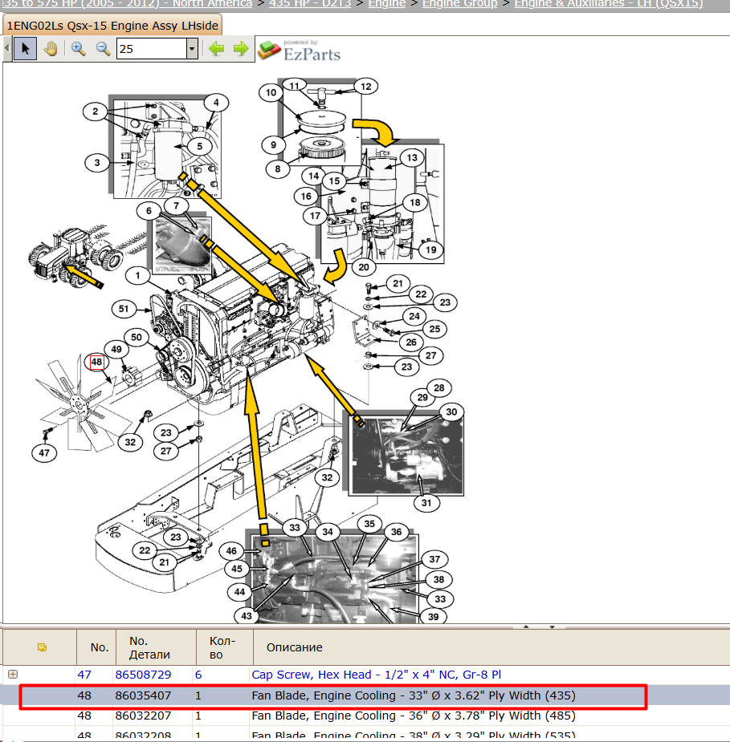Open the 'Engine' breadcrumb link

pyautogui.click(x=386, y=4)
